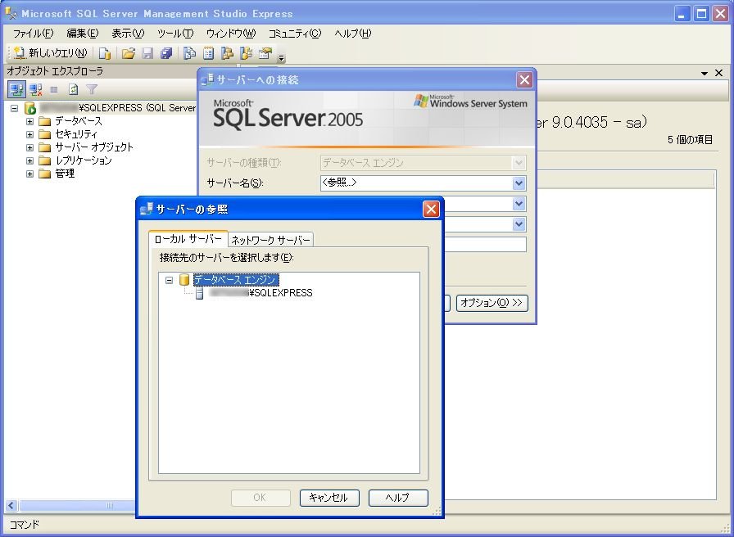Open the main toolbar options arrow
The height and width of the screenshot is (537, 734).
(x=281, y=58)
